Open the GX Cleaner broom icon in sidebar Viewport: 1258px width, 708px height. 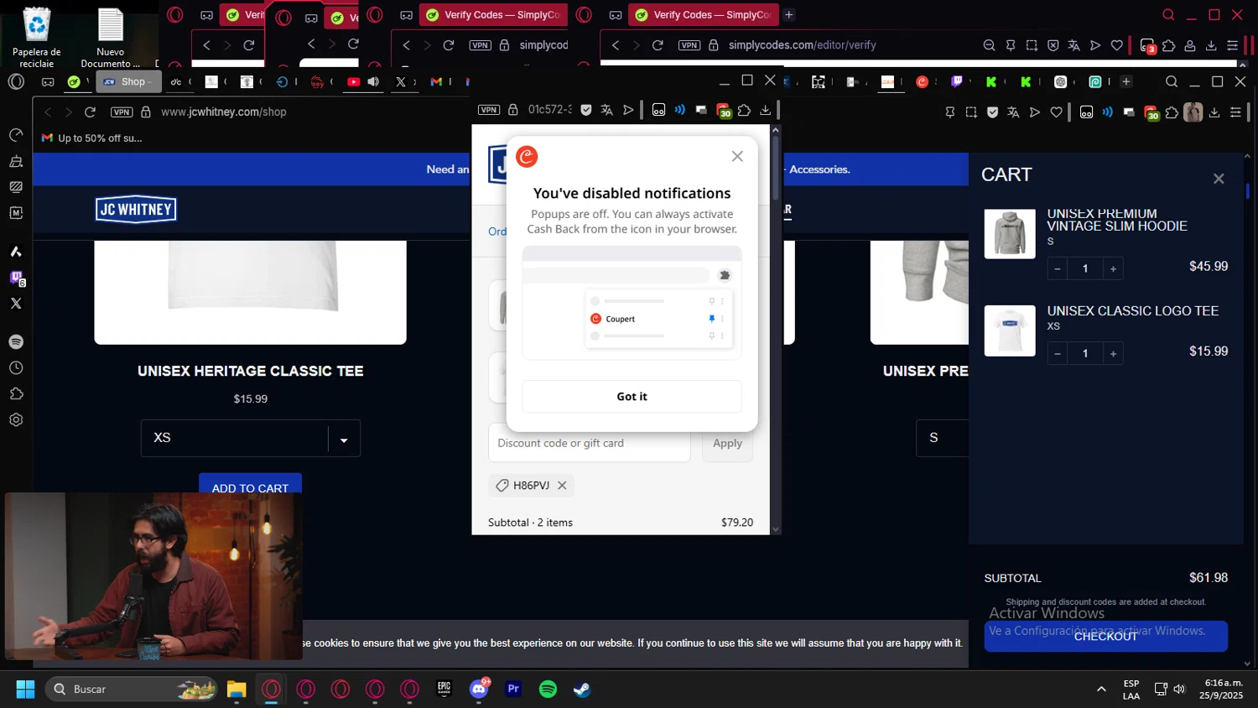[16, 161]
